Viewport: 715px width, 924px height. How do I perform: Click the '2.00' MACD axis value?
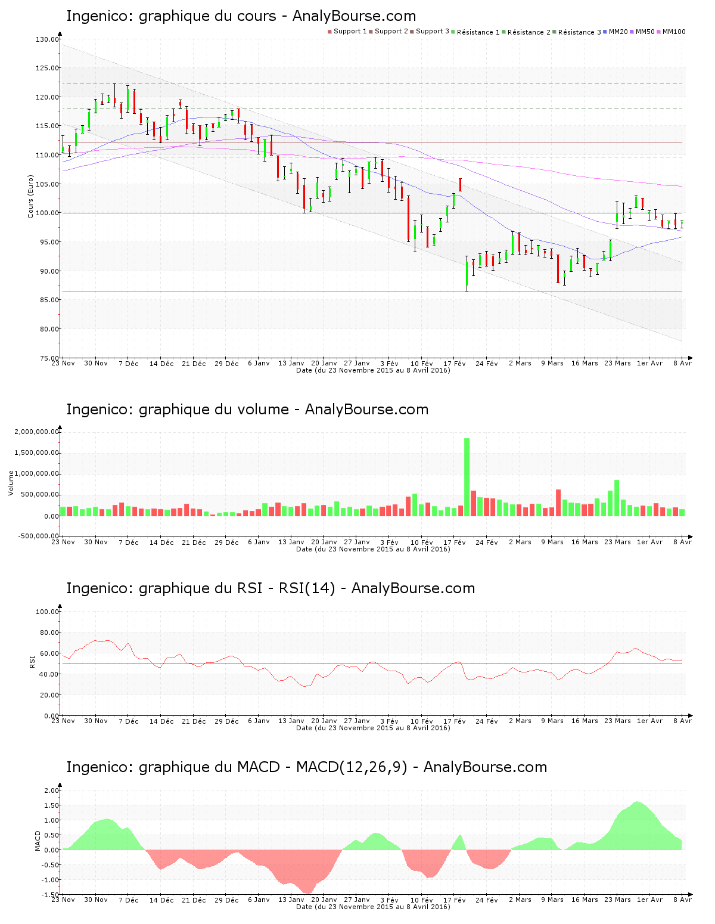(x=51, y=791)
